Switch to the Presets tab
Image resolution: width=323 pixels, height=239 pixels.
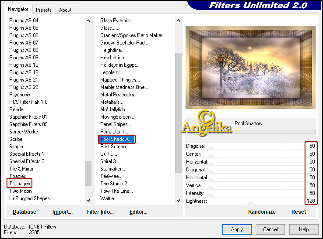[x=43, y=10]
